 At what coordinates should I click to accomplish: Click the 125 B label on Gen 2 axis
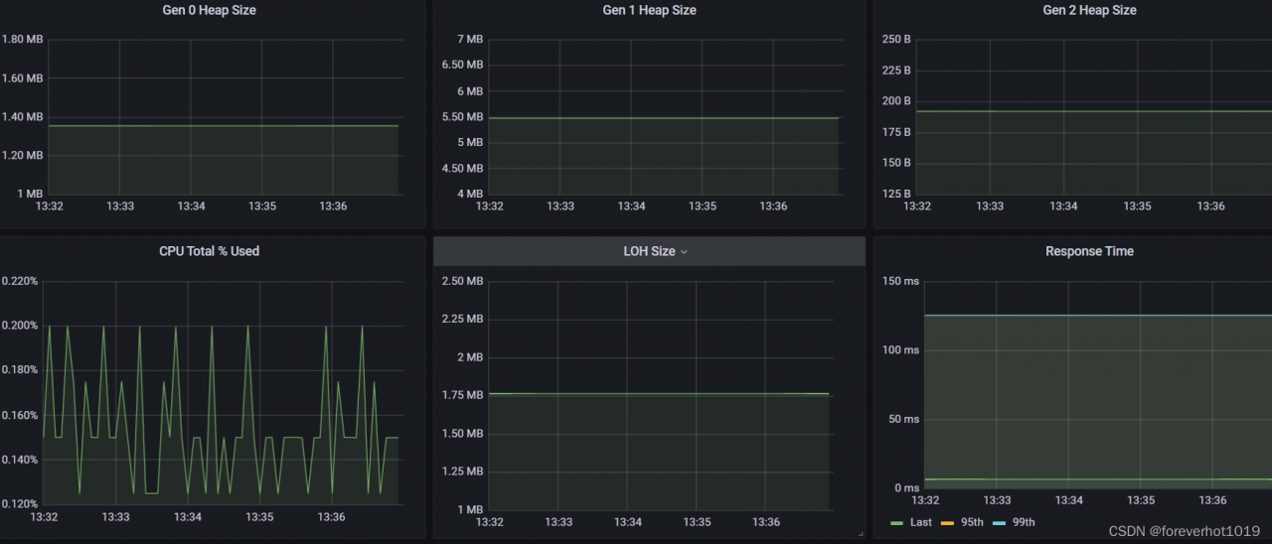click(896, 194)
